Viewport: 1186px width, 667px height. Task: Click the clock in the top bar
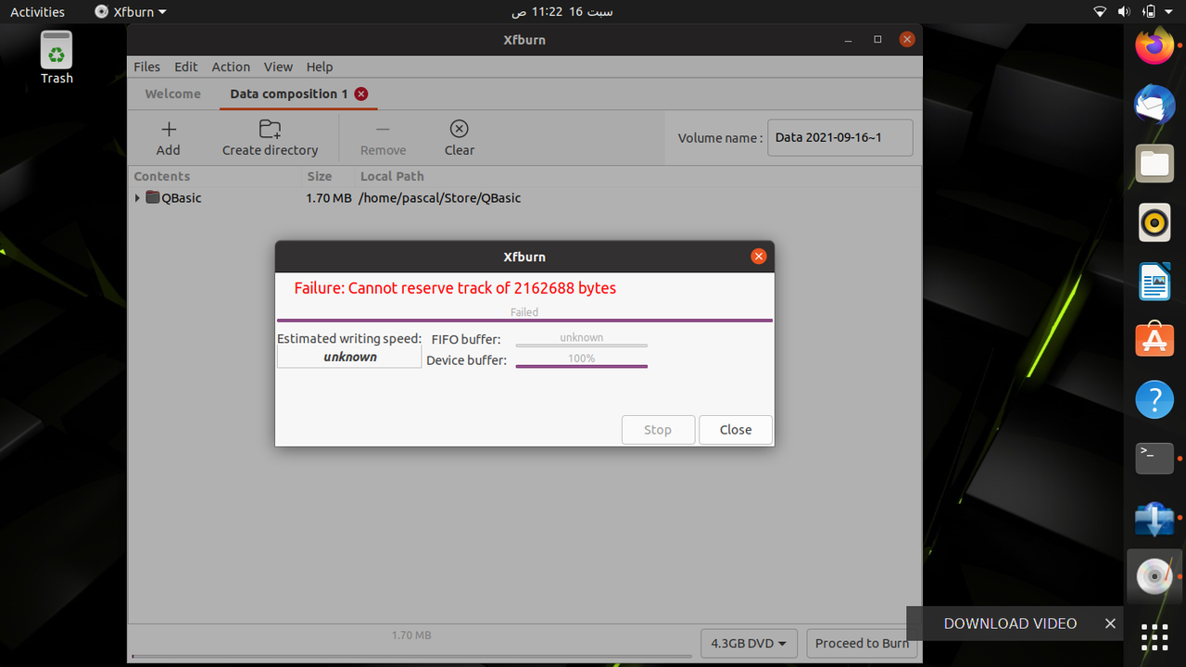click(x=562, y=12)
